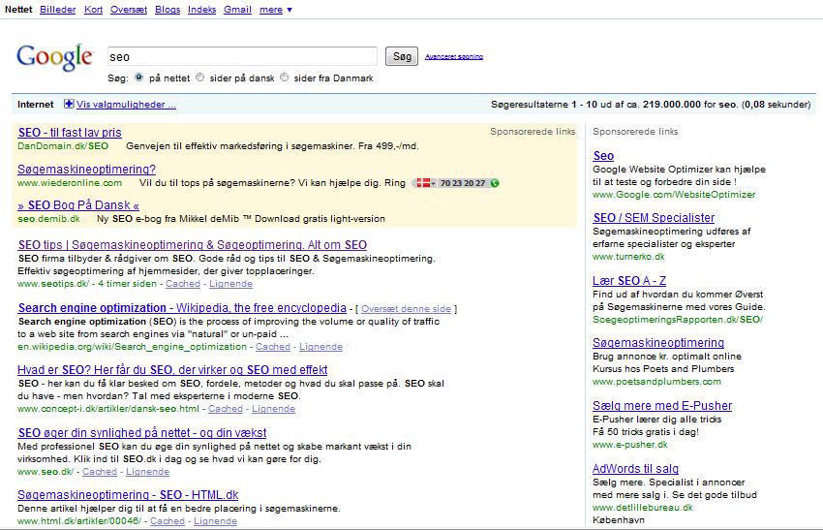This screenshot has width=823, height=530.
Task: Click the www.detlillebureau.dk URL text
Action: pyautogui.click(x=643, y=508)
